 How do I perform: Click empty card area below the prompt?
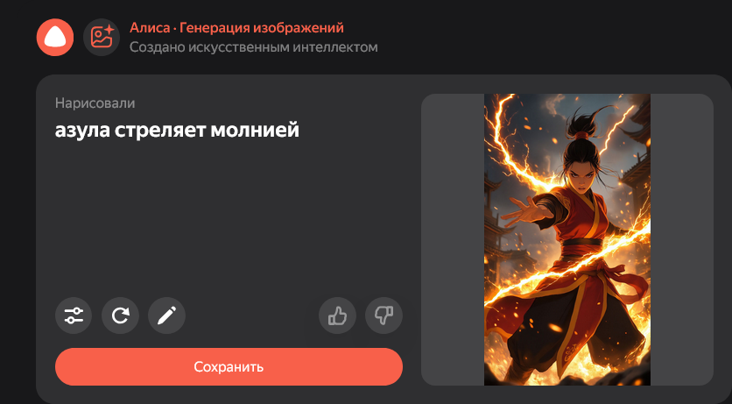click(x=229, y=217)
